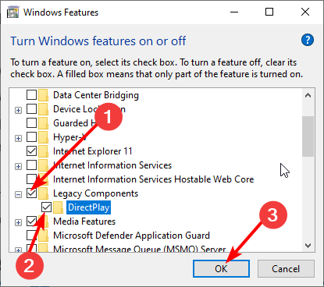Expand the Internet Information Services node
Image resolution: width=324 pixels, height=287 pixels.
(18, 166)
